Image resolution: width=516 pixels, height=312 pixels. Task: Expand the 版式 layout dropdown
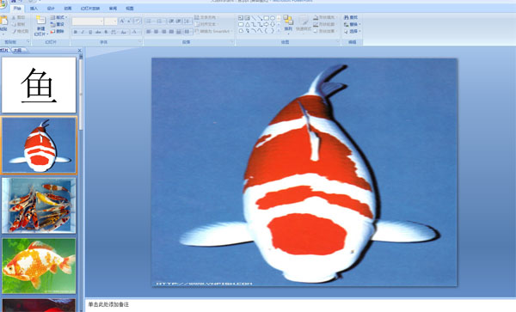click(58, 17)
